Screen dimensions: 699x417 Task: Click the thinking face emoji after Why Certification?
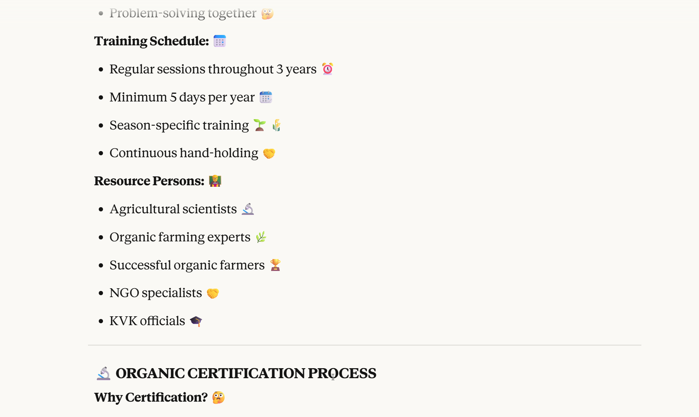[218, 397]
